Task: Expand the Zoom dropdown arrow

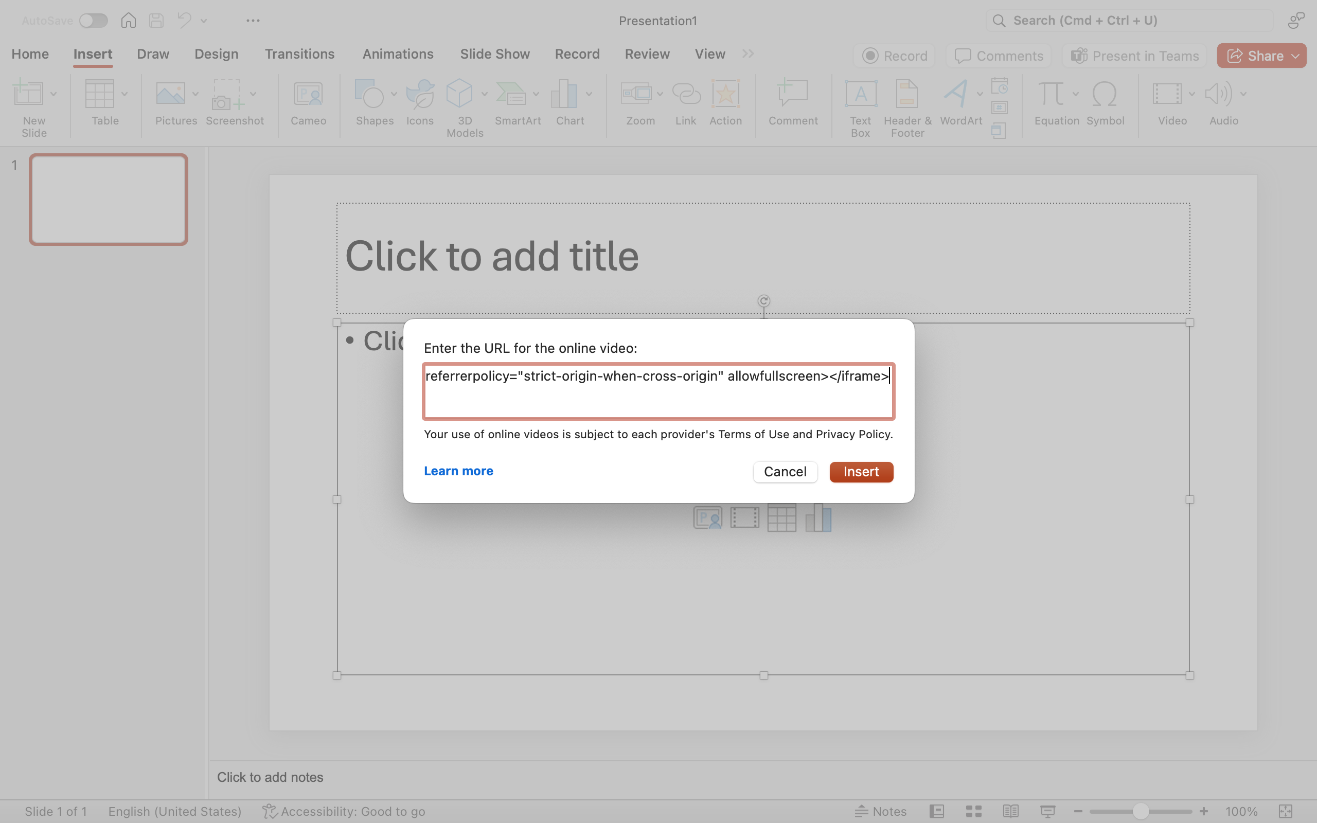Action: point(660,94)
